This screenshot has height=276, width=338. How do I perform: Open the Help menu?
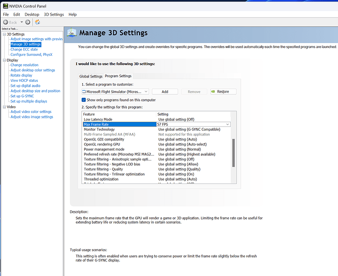[x=72, y=14]
